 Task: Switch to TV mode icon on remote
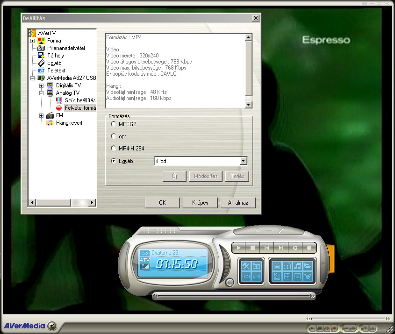[277, 266]
